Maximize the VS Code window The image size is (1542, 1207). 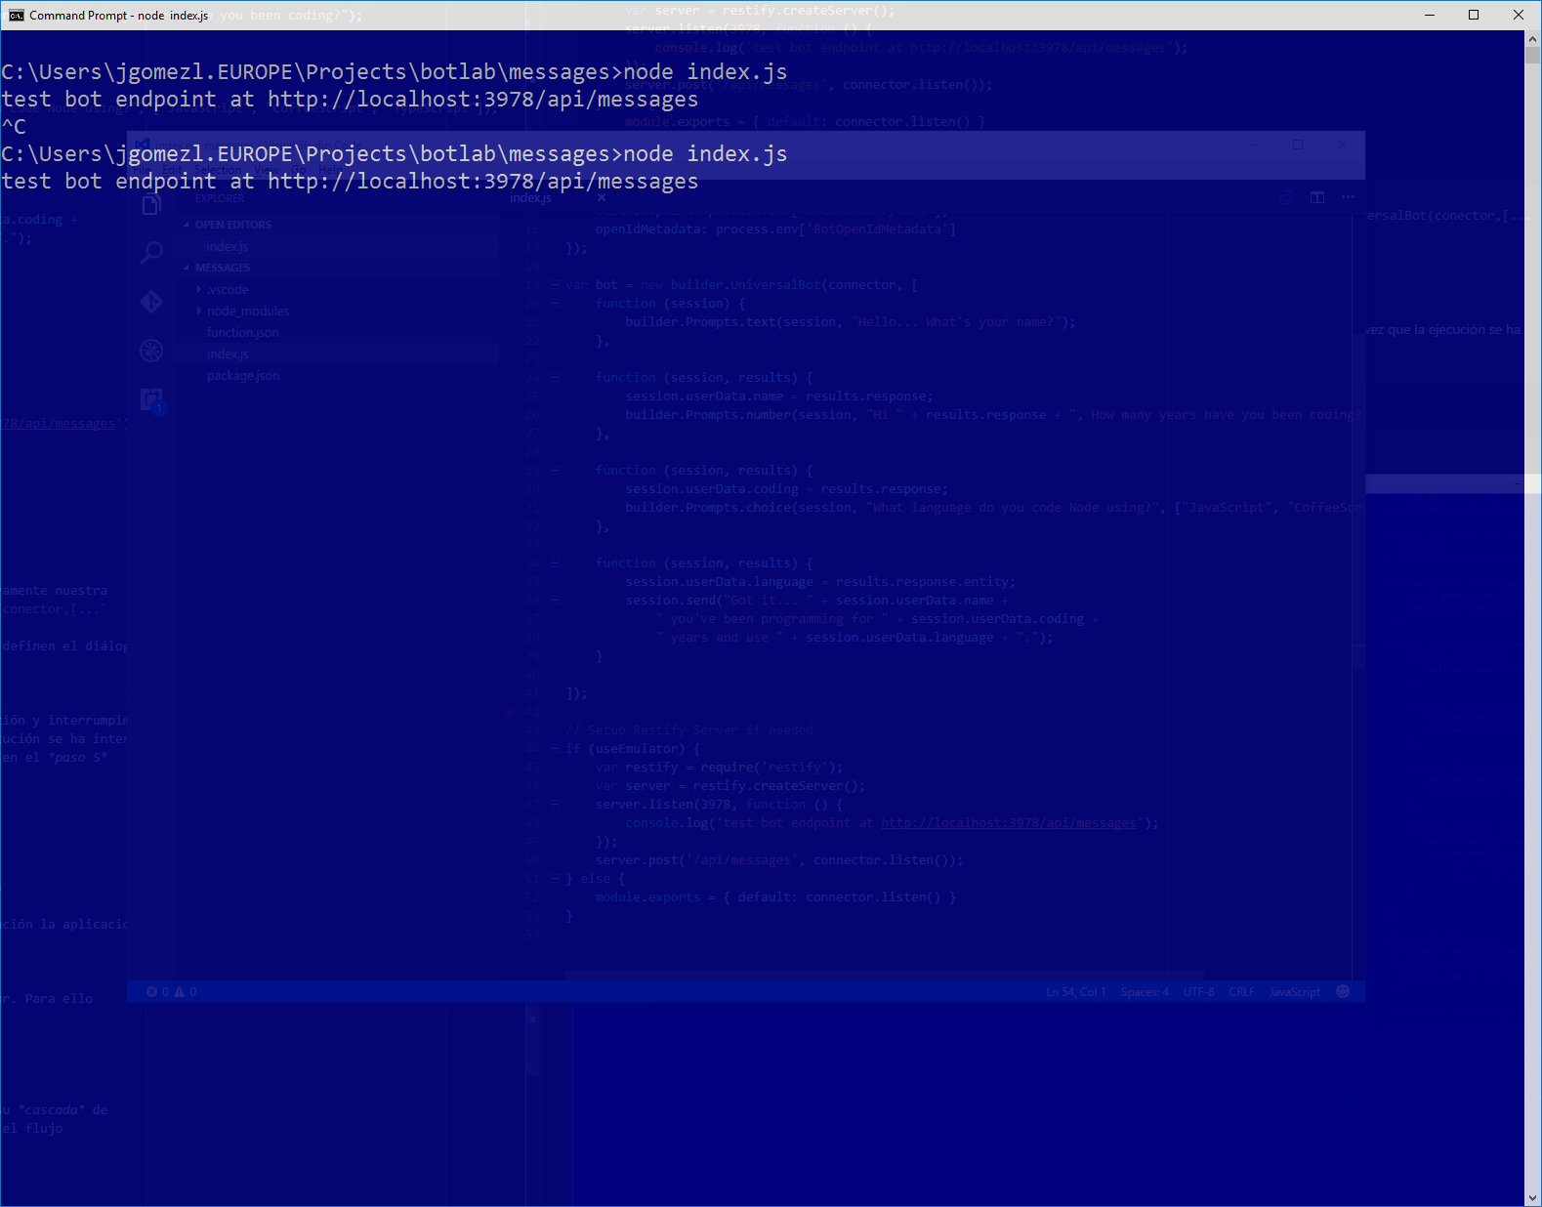[1298, 145]
